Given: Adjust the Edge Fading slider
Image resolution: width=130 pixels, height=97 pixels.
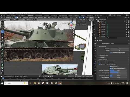Looking at the screenshot, I should [118, 76].
